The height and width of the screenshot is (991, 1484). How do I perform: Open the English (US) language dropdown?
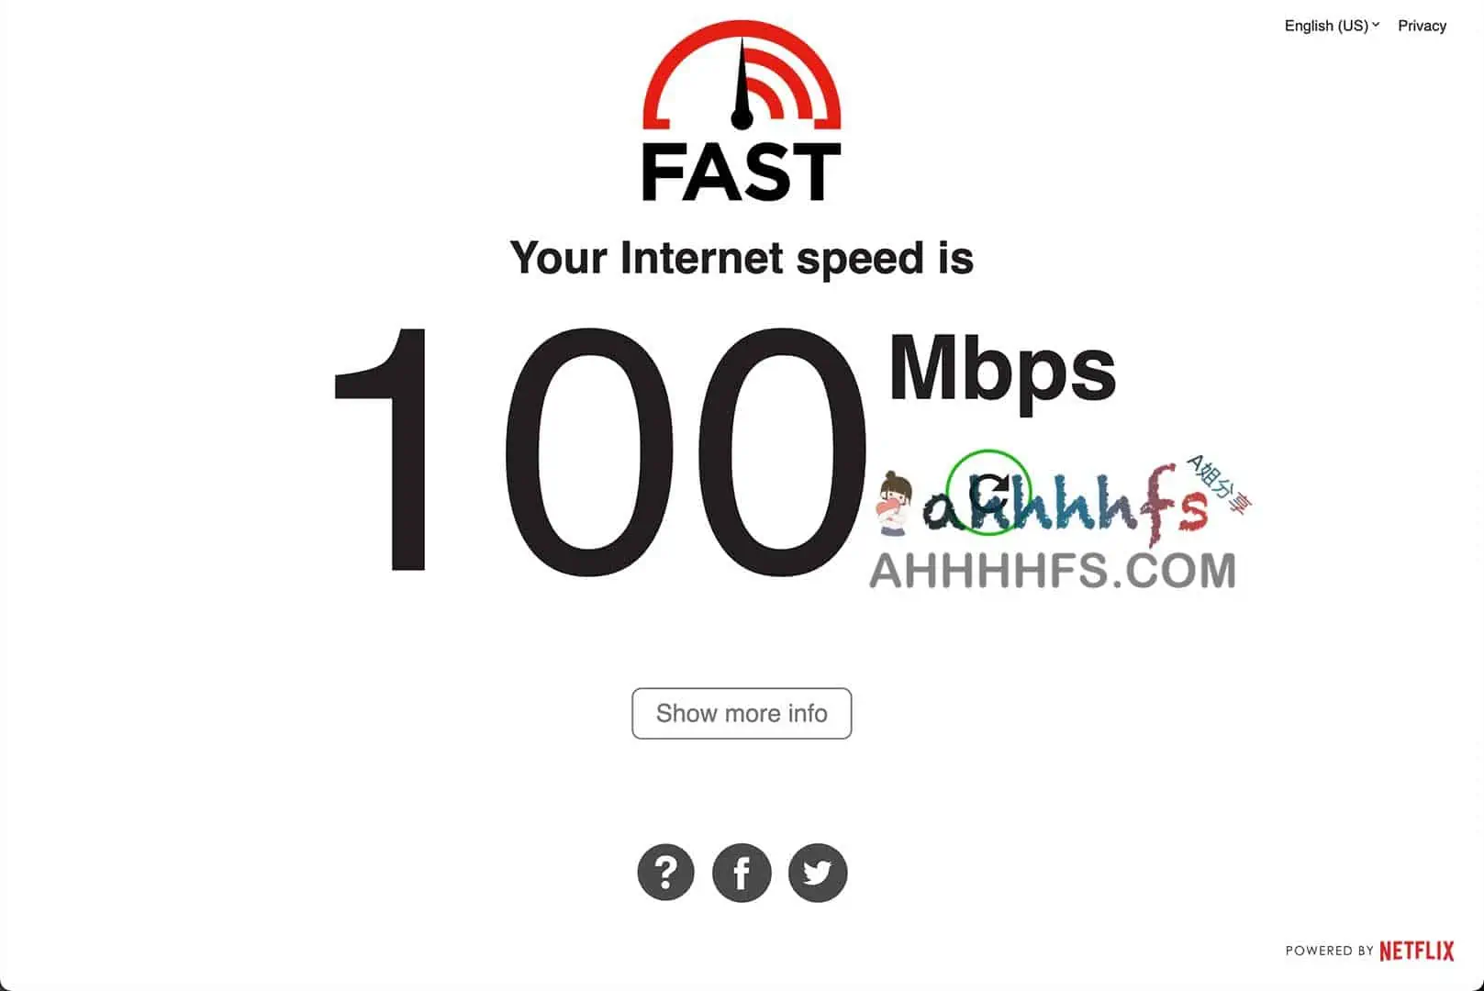pos(1331,26)
